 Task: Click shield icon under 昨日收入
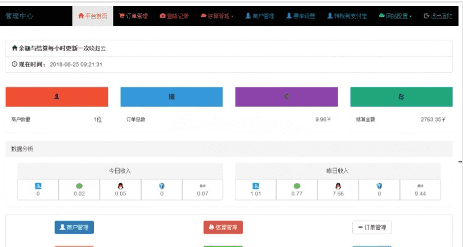click(x=379, y=186)
